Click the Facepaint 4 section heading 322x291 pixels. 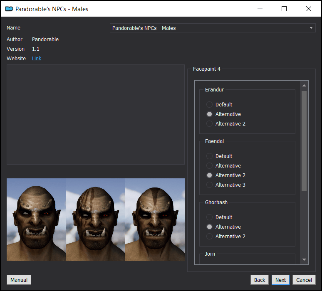207,69
